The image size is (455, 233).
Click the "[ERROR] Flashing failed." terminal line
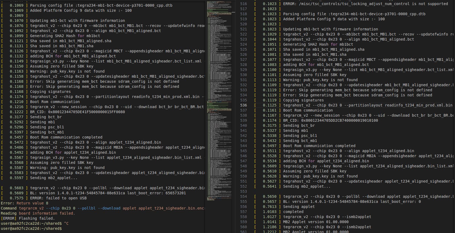click(x=28, y=218)
